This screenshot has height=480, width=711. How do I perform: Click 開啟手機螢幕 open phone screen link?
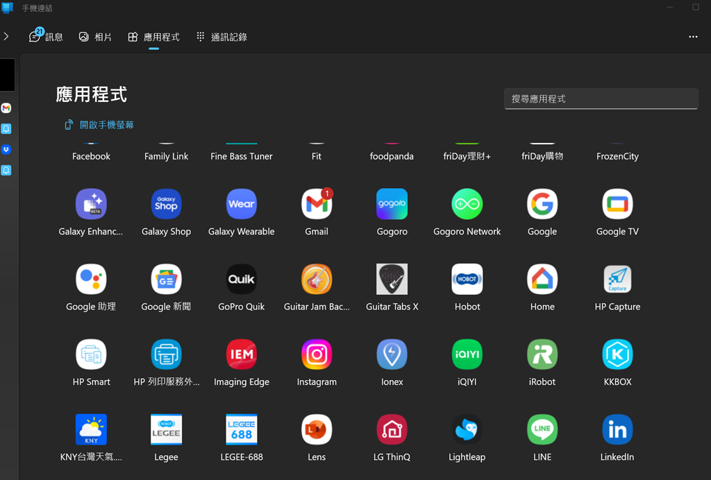(x=99, y=125)
